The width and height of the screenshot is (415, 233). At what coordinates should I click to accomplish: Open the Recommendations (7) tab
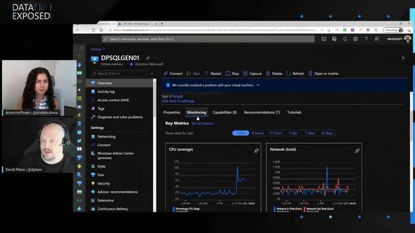click(262, 112)
